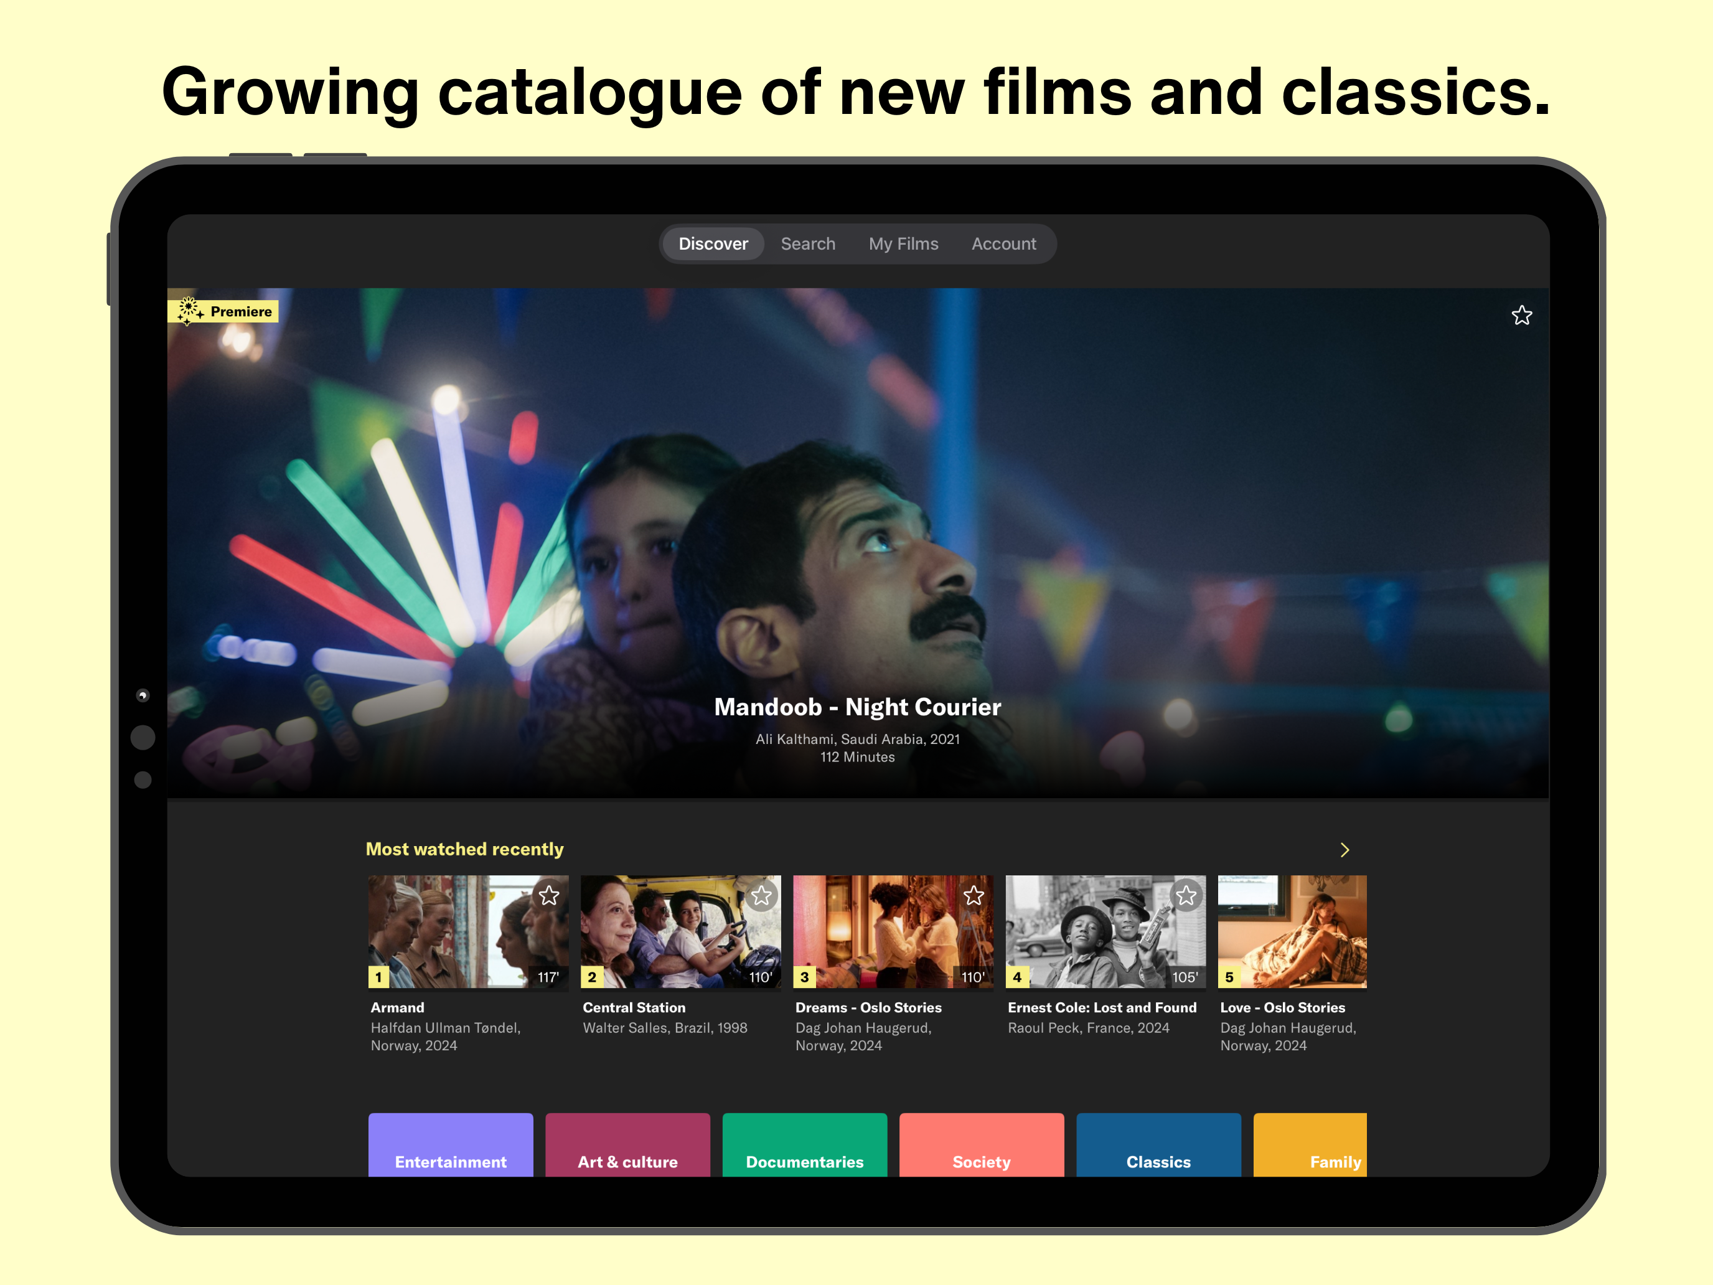Click the Most watched recently heading
The image size is (1713, 1285).
[464, 849]
